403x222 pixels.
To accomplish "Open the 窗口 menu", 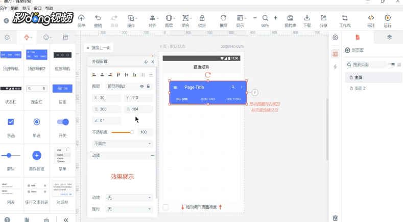I will point(37,8).
